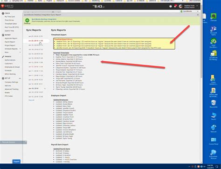
Task: Open Company Settings in sidebar
Action: tap(11, 82)
